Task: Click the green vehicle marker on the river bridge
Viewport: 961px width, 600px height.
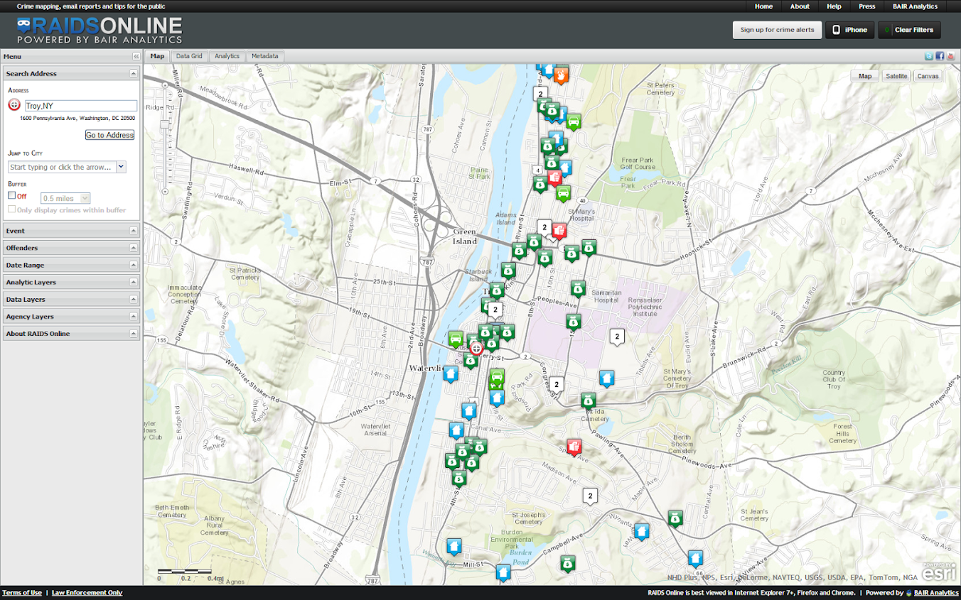Action: [x=456, y=339]
